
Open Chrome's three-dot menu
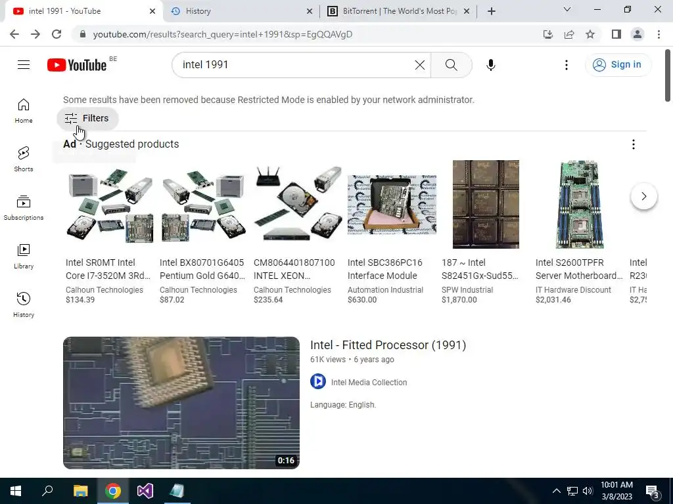coord(659,34)
